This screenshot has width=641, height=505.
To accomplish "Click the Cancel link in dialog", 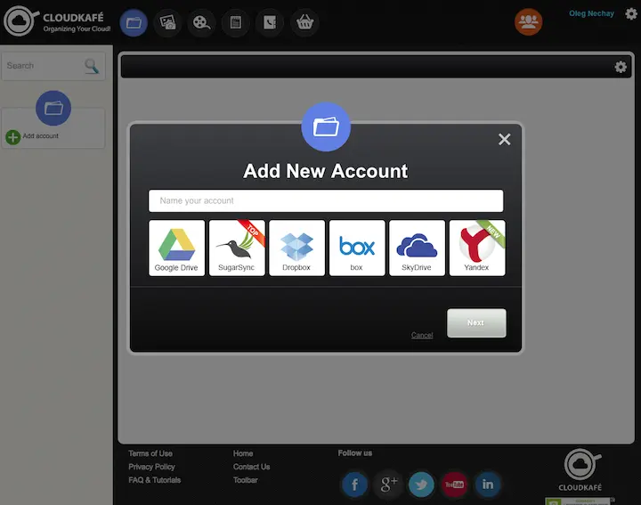I will pos(422,335).
